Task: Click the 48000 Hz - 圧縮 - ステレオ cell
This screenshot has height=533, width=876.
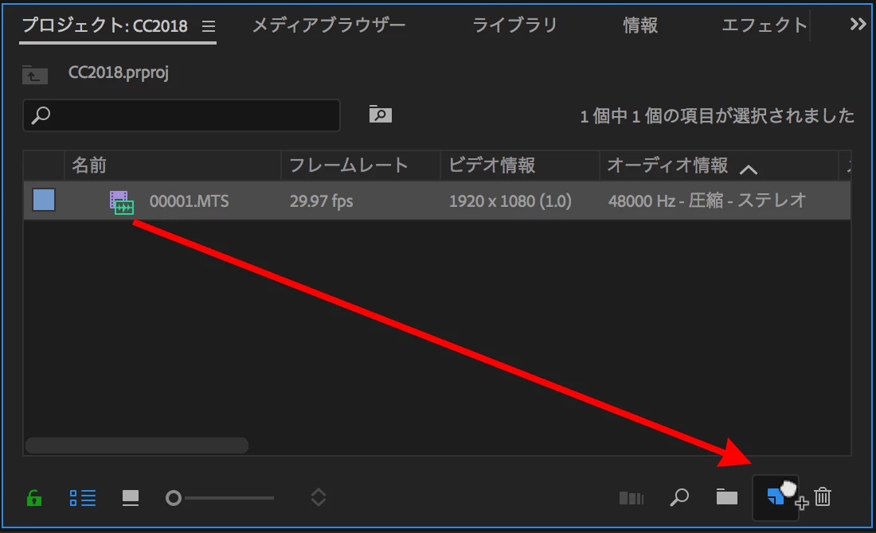Action: (x=706, y=200)
